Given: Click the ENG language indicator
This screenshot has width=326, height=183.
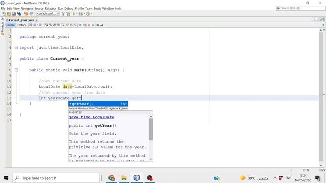Looking at the screenshot, I should pyautogui.click(x=288, y=178).
